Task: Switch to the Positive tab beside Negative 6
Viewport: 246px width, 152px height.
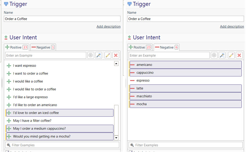Action: (140, 47)
